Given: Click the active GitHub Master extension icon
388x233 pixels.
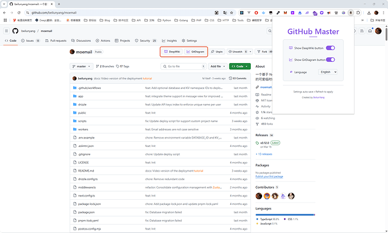Looking at the screenshot, I should [x=351, y=12].
